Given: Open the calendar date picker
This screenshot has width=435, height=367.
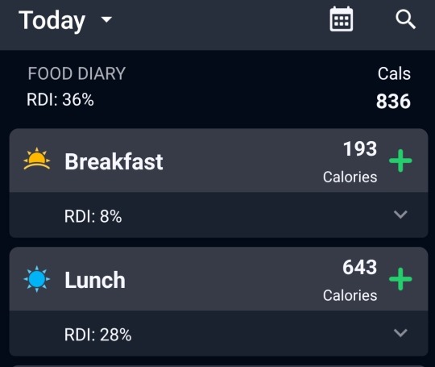Looking at the screenshot, I should [342, 19].
